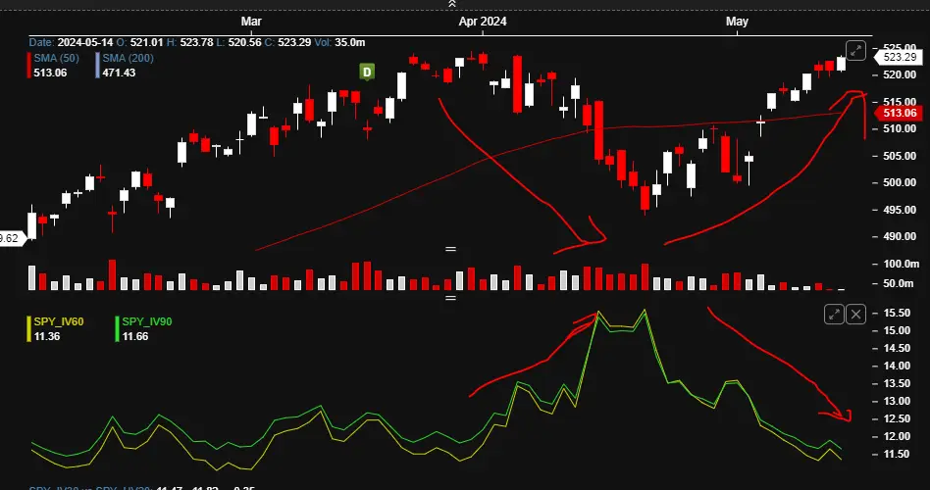Click the Apr 2024 label on the time axis
Screen dimensions: 930x490
pyautogui.click(x=483, y=22)
